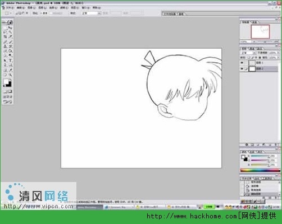Toggle visibility of the selected bottom layer

tap(242, 69)
